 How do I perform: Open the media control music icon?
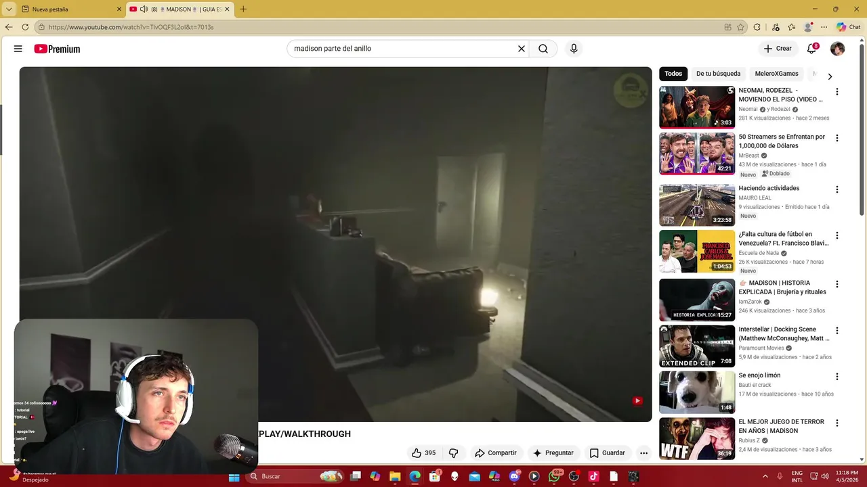click(775, 27)
